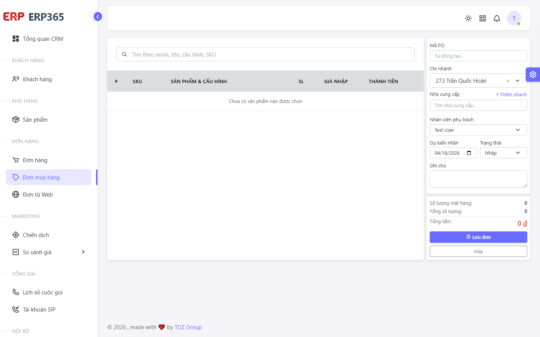Click the Ghi chú textarea
Screen dimensions: 540x337
478,179
